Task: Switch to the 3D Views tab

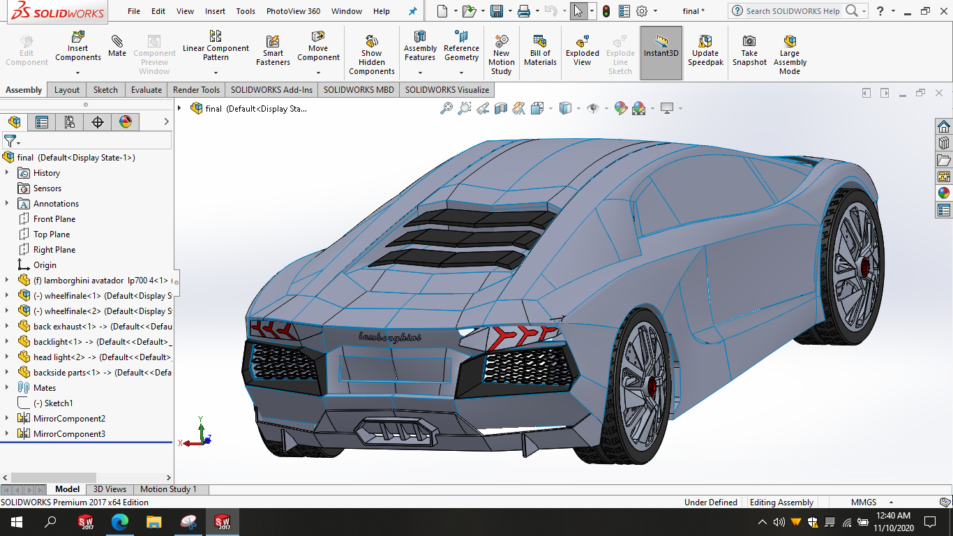Action: pyautogui.click(x=110, y=489)
